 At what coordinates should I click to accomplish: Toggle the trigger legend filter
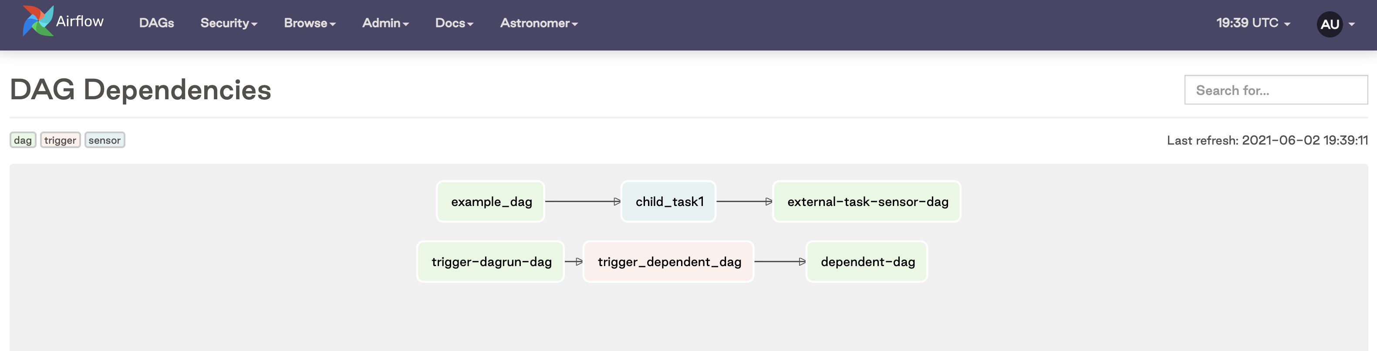[x=60, y=140]
